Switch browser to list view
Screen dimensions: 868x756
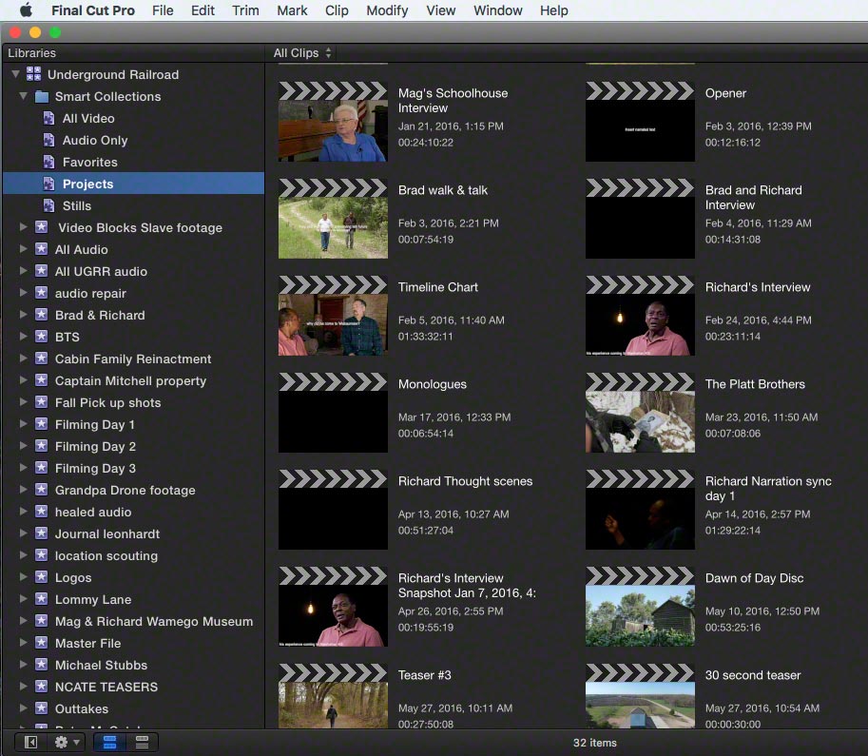142,742
